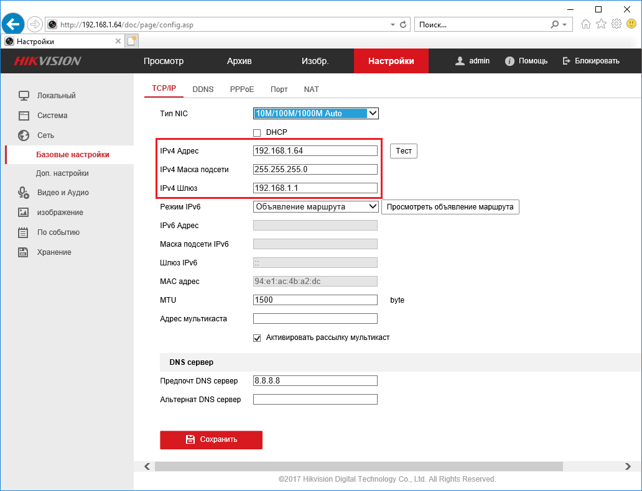This screenshot has width=642, height=491.
Task: Click the Блокировать logout icon
Action: (x=566, y=61)
